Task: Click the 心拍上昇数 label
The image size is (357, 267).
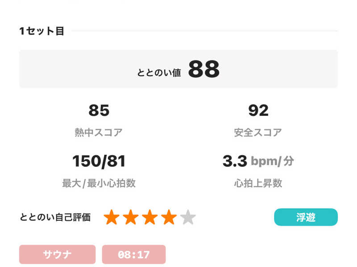Action: (x=258, y=183)
